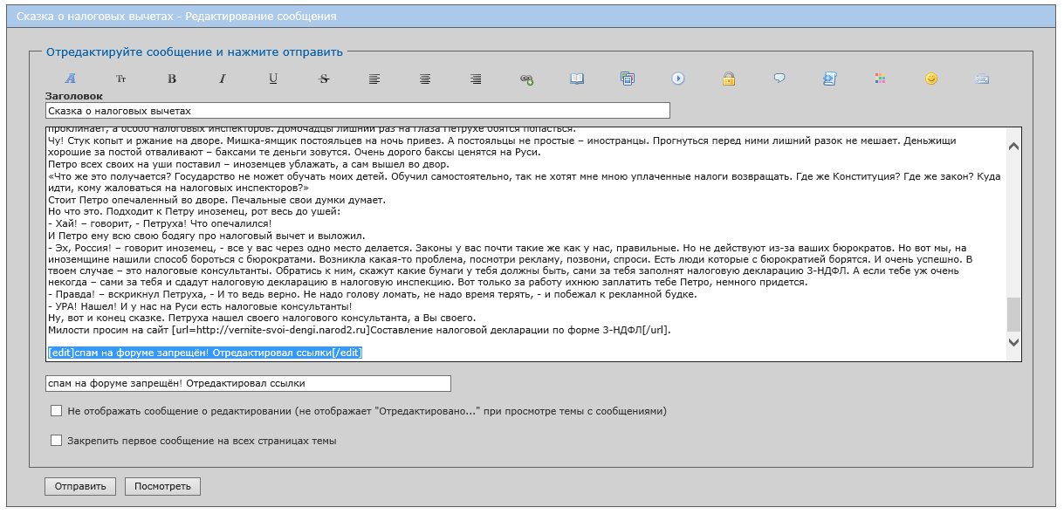This screenshot has width=1064, height=514.
Task: Click the Заголовок title input field
Action: point(357,111)
